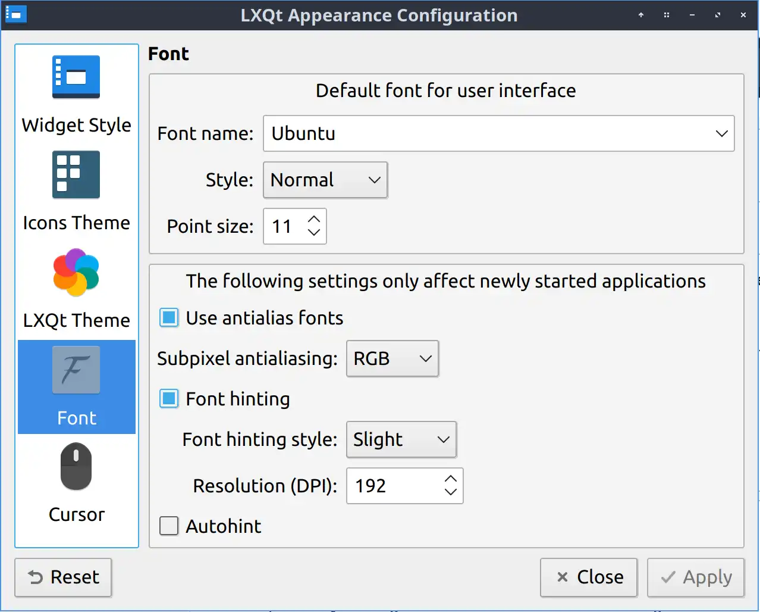This screenshot has height=612, width=760.
Task: Open the Widget Style settings page
Action: [76, 76]
